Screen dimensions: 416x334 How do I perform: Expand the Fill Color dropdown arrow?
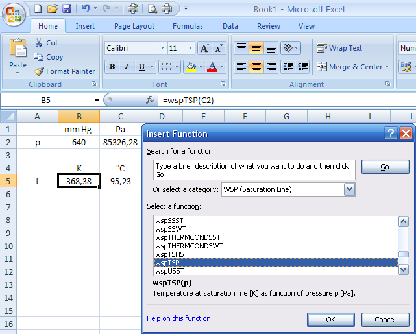(x=201, y=67)
